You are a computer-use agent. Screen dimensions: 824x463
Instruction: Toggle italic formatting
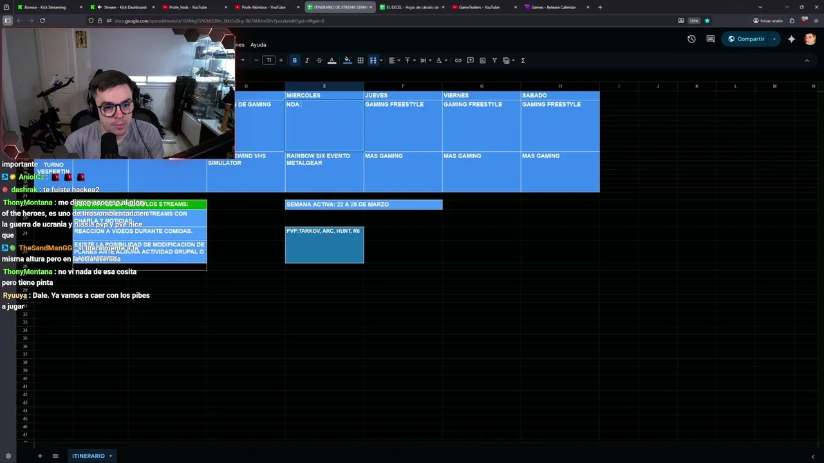pos(307,60)
